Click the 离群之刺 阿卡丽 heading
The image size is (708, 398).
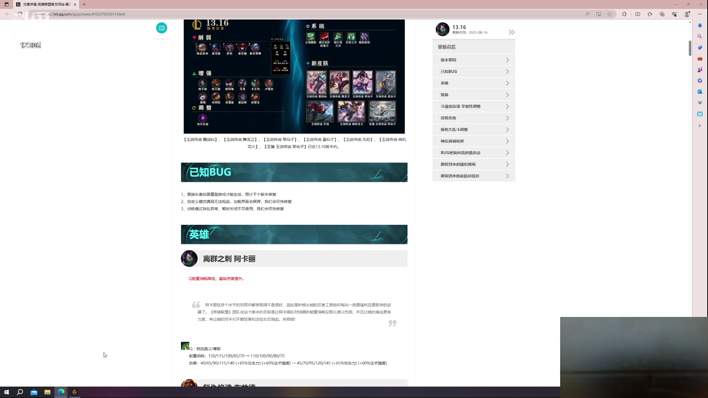(x=229, y=259)
